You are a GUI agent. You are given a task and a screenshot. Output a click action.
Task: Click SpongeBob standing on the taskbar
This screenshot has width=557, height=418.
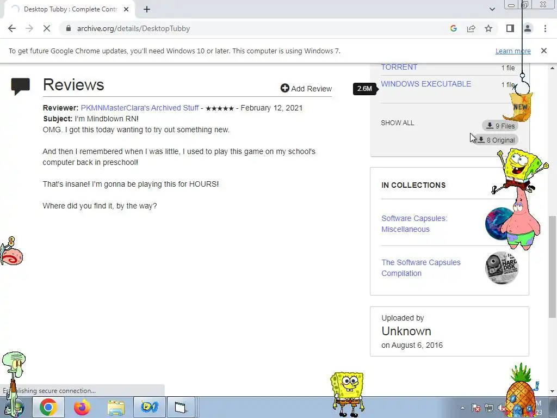pos(348,394)
